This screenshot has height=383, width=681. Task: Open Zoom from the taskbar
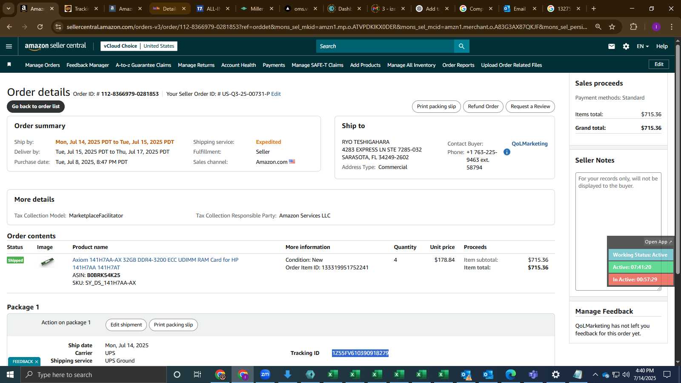[x=265, y=374]
